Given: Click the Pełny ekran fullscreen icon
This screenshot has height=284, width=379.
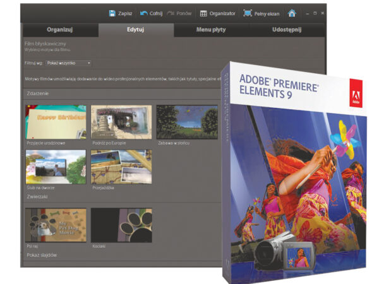Looking at the screenshot, I should click(x=248, y=13).
